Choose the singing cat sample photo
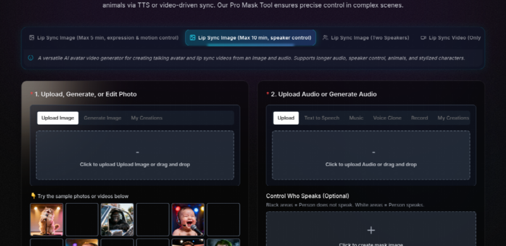The height and width of the screenshot is (246, 506). coord(46,219)
